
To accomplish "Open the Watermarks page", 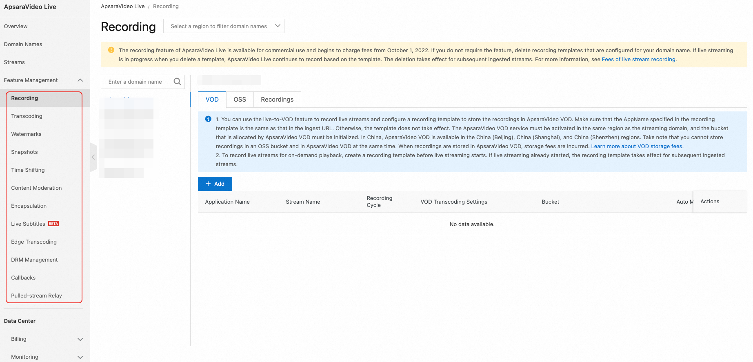I will [27, 134].
